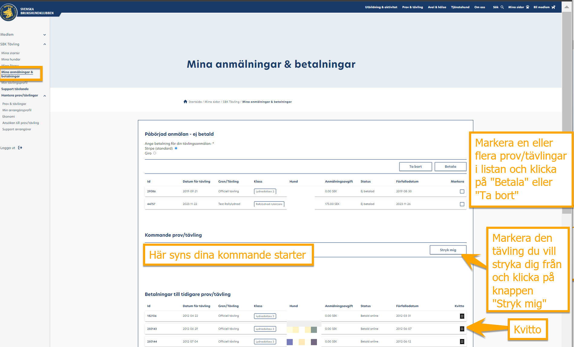This screenshot has height=347, width=574.
Task: Click the Svenska Brukshundklubben logo
Action: pyautogui.click(x=9, y=12)
